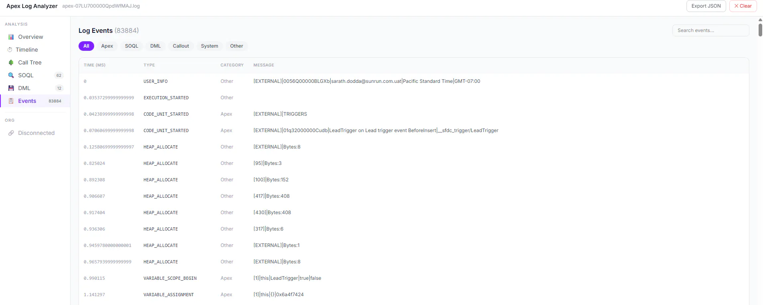Screen dimensions: 763x305
Task: Click the 0x6a4f7424 assignment message
Action: (279, 295)
